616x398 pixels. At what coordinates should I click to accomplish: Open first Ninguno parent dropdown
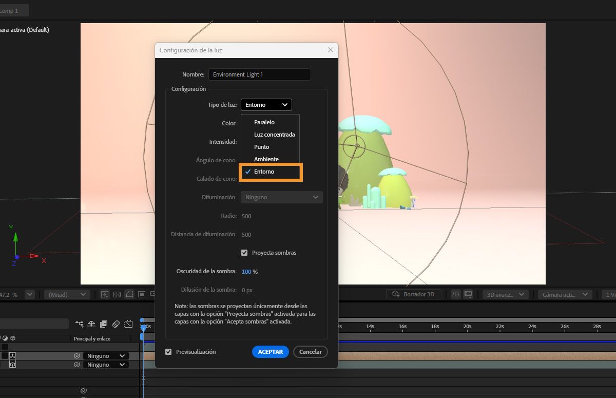point(106,356)
